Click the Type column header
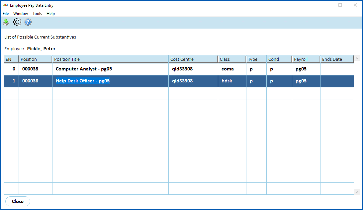The width and height of the screenshot is (363, 210). coord(256,59)
